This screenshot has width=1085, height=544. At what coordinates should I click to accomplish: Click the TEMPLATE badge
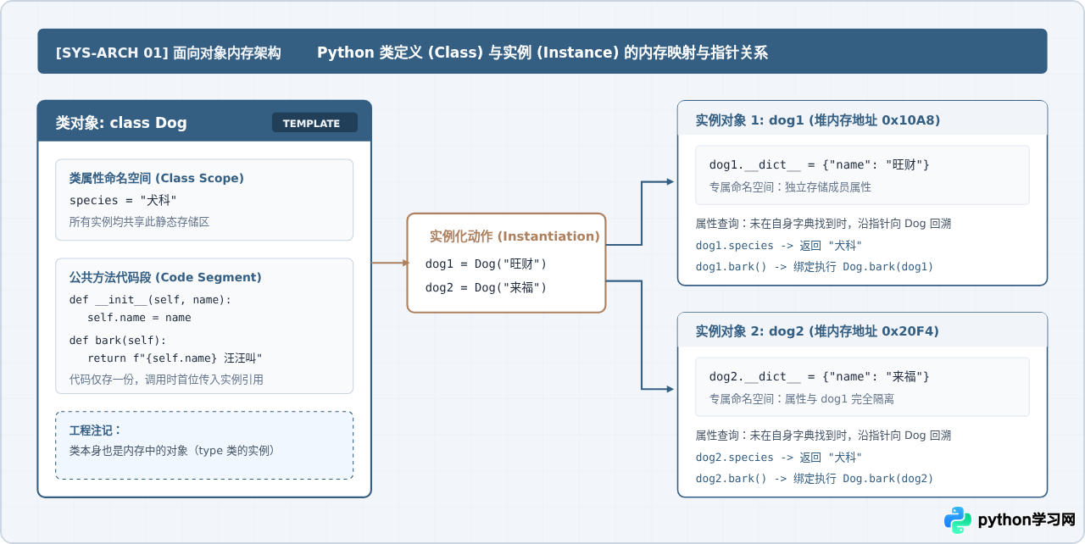[x=314, y=123]
